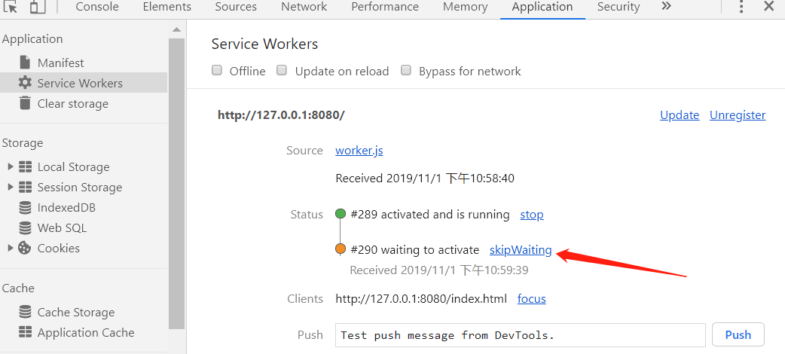Image resolution: width=785 pixels, height=354 pixels.
Task: Show more tabs with the chevron
Action: tap(666, 7)
